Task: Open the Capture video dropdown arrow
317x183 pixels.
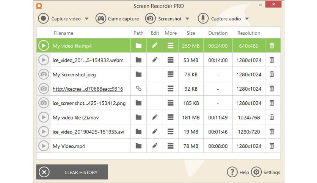Action: click(87, 19)
